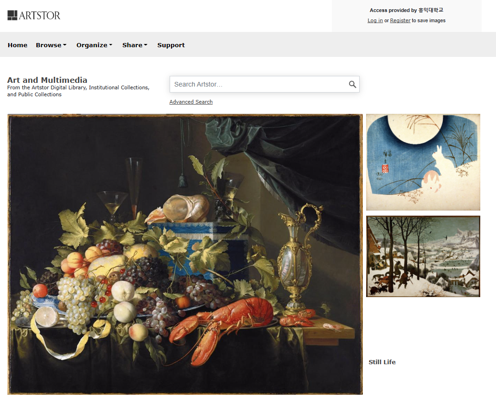The image size is (496, 404).
Task: Click the Access provided by institution text
Action: 406,10
